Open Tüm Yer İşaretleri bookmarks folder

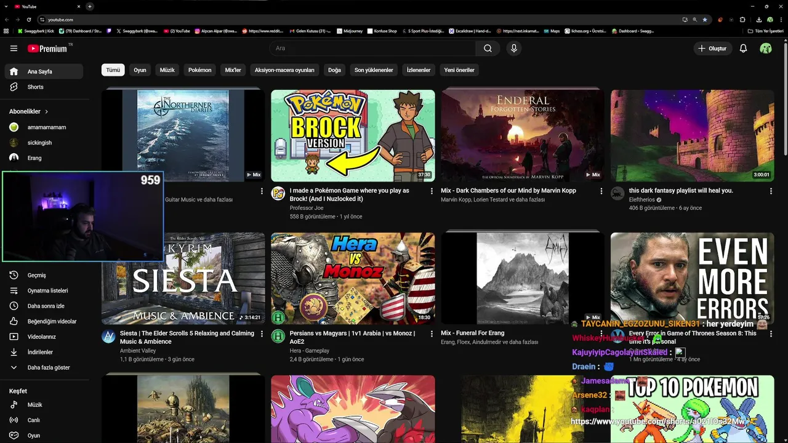click(766, 31)
